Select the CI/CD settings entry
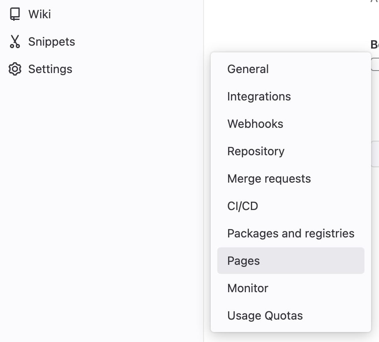Image resolution: width=379 pixels, height=342 pixels. 243,206
